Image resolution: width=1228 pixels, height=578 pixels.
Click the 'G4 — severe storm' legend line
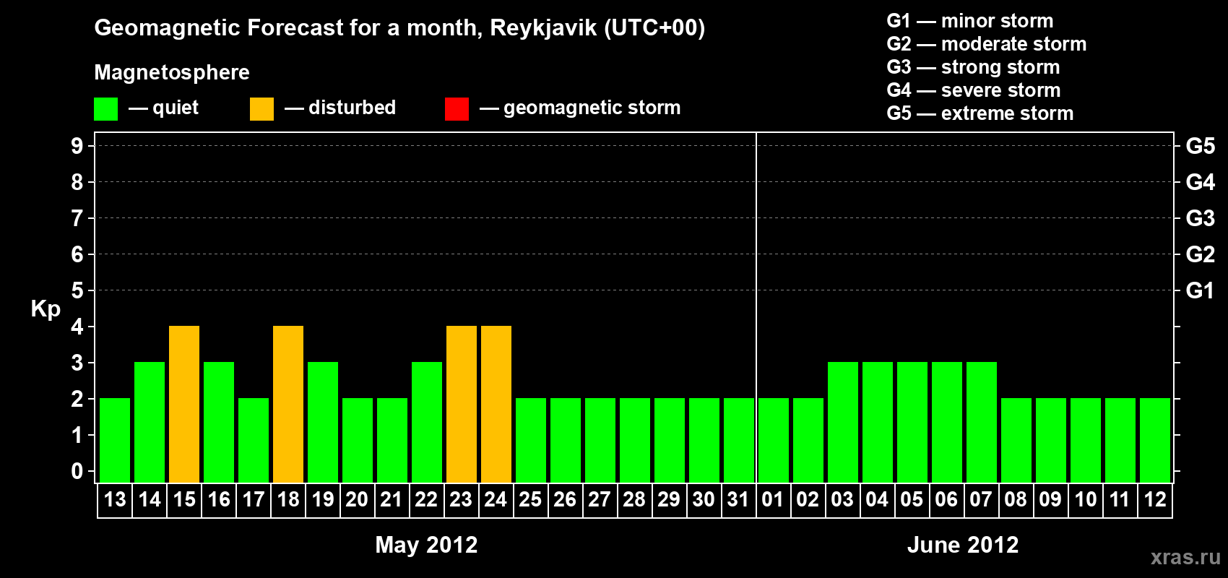(974, 90)
